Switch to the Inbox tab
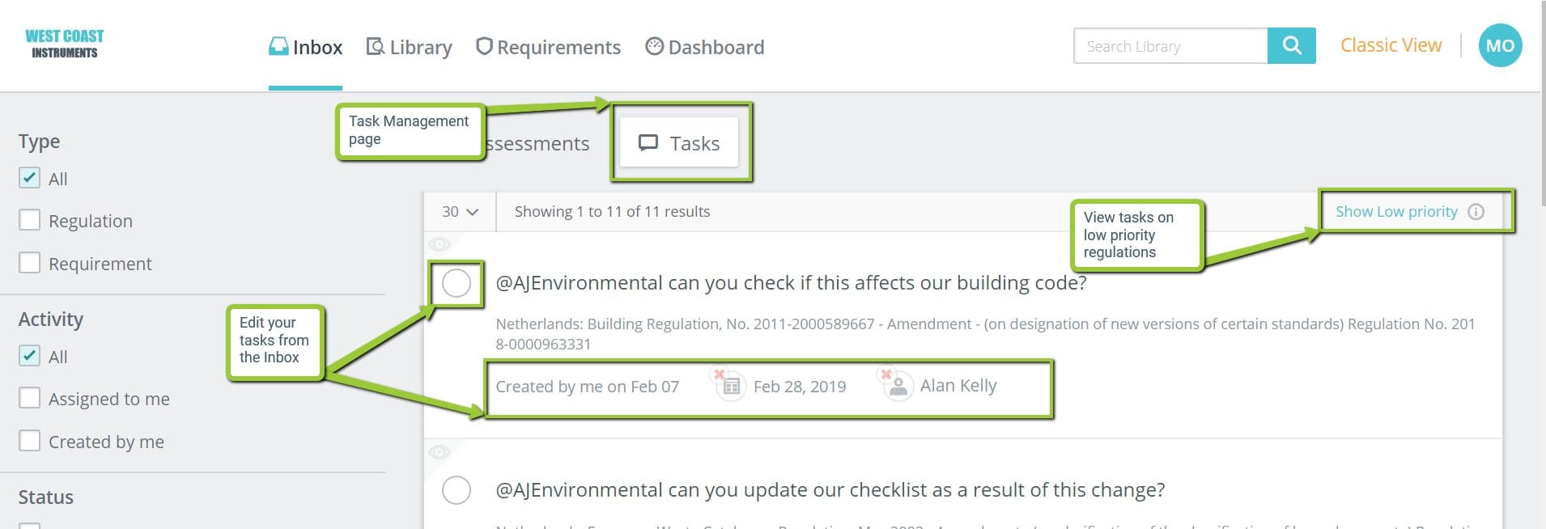Screen dimensions: 1546x529 [x=305, y=46]
